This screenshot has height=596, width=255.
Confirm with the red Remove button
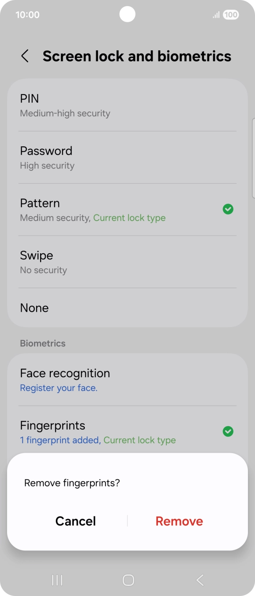coord(179,521)
